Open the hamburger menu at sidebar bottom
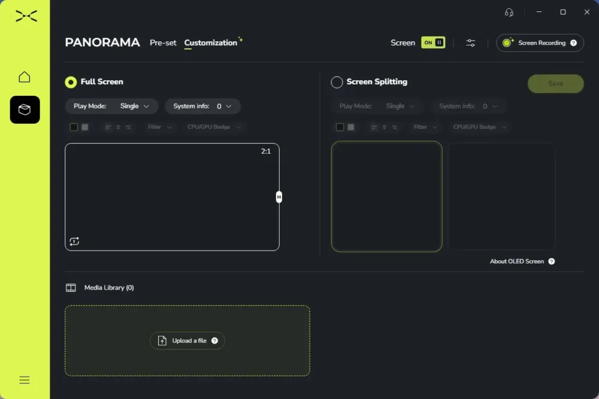Image resolution: width=599 pixels, height=399 pixels. pyautogui.click(x=25, y=380)
